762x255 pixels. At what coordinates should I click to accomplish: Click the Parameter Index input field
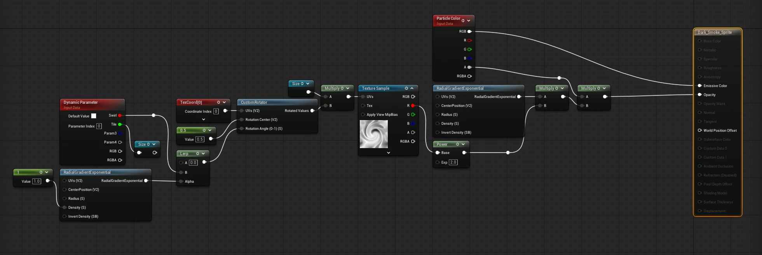(x=99, y=126)
